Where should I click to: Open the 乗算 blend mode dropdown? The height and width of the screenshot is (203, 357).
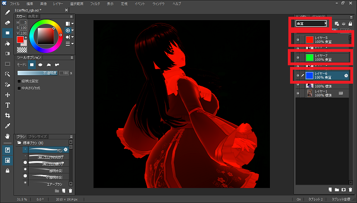[x=311, y=23]
